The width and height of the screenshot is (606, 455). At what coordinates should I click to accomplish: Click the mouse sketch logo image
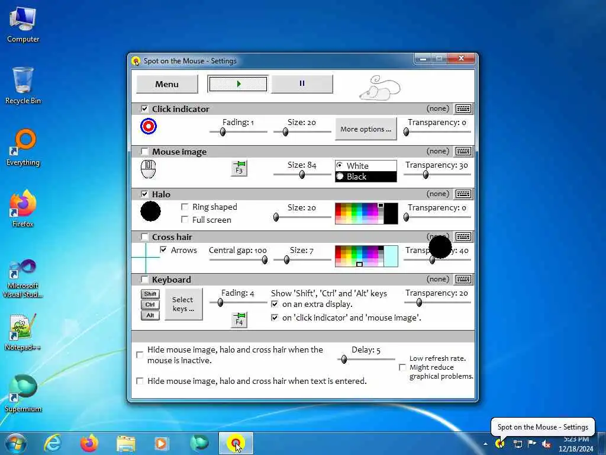tap(380, 88)
